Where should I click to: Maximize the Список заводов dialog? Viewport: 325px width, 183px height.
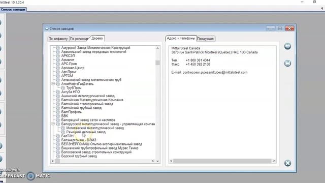[280, 28]
